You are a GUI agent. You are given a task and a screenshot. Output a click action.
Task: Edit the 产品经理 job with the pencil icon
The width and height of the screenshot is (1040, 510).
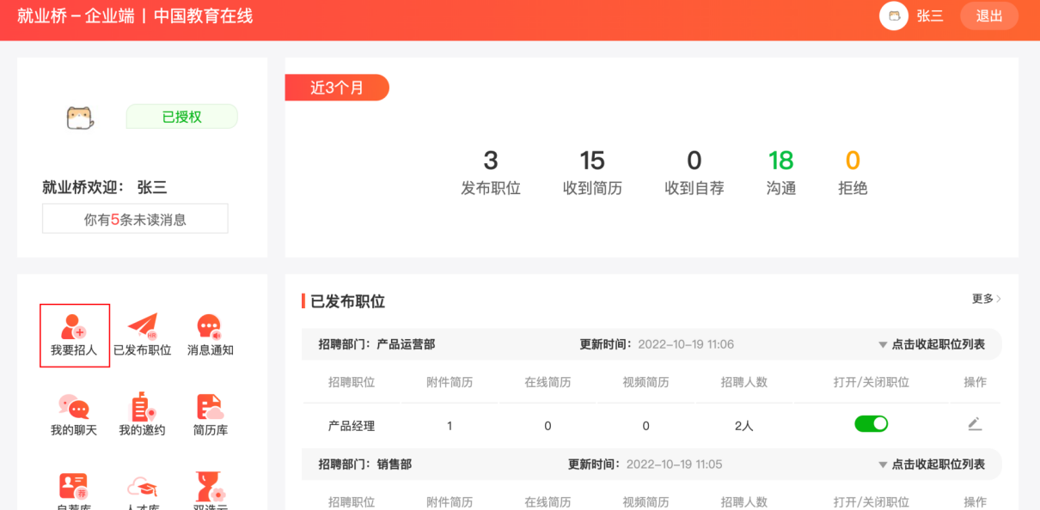tap(975, 423)
